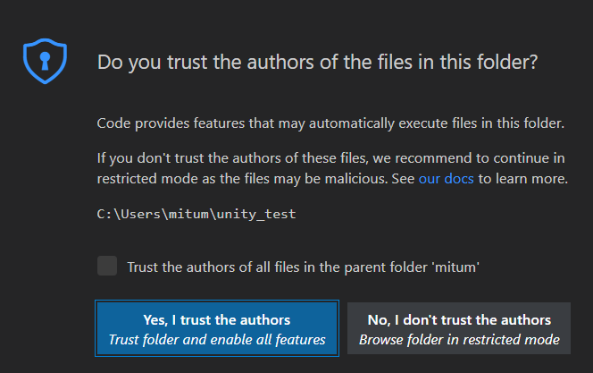Click the word 'mitum' in checkbox label
The width and height of the screenshot is (593, 373).
click(x=455, y=267)
